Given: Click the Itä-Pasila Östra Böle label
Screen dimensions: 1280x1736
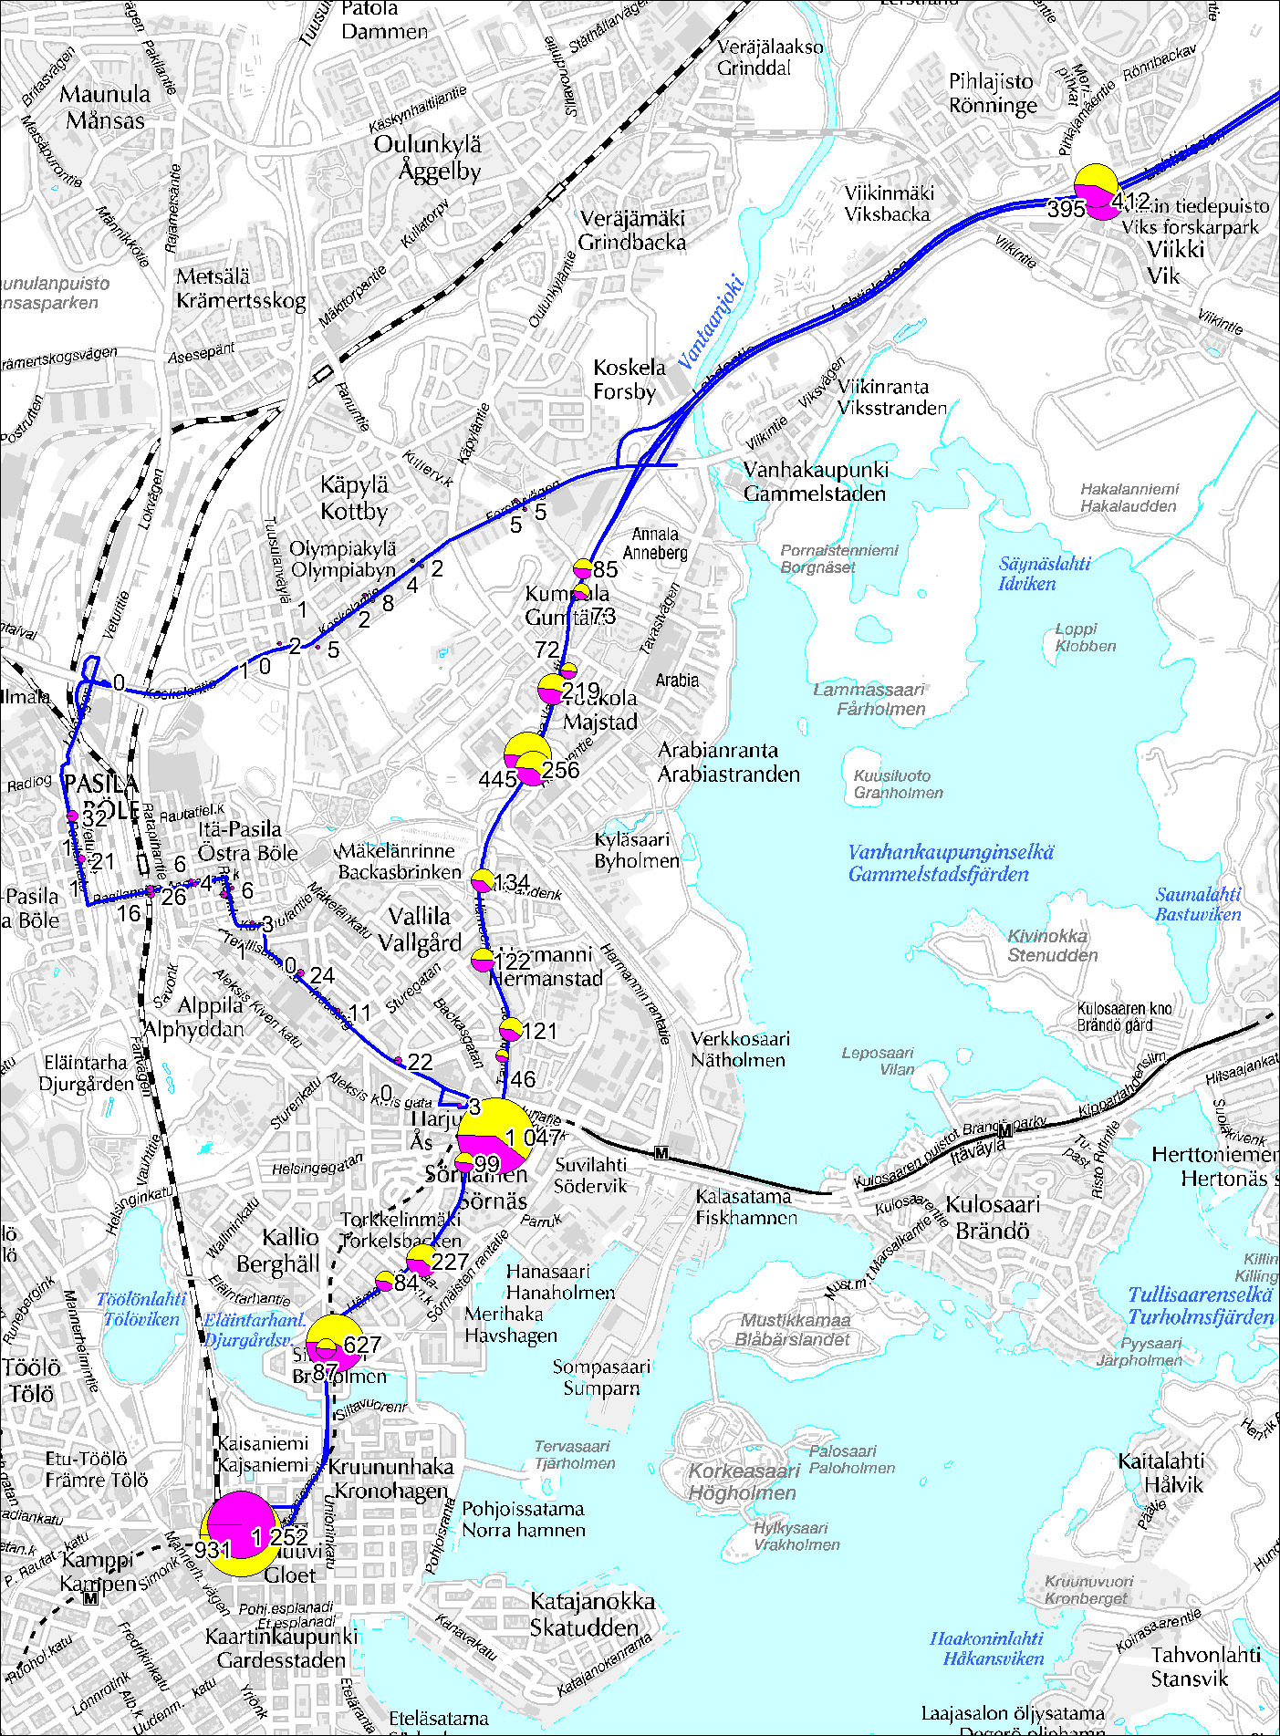Looking at the screenshot, I should tap(248, 840).
